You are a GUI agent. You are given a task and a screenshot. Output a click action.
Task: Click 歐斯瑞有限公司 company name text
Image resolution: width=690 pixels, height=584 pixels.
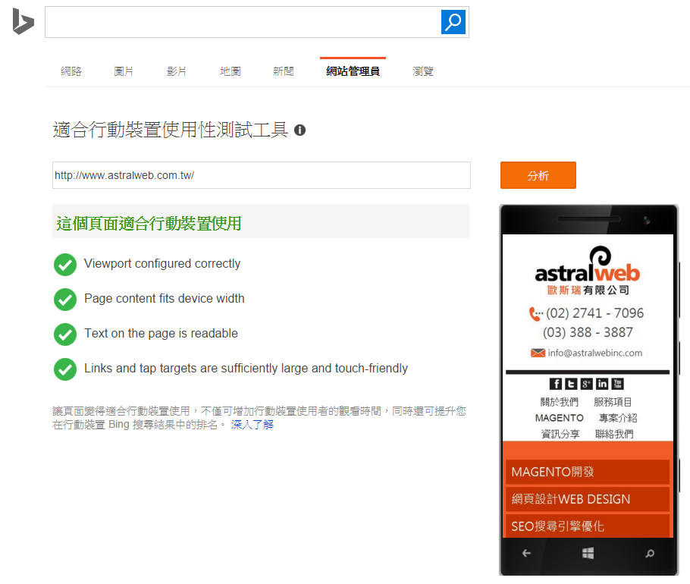588,290
